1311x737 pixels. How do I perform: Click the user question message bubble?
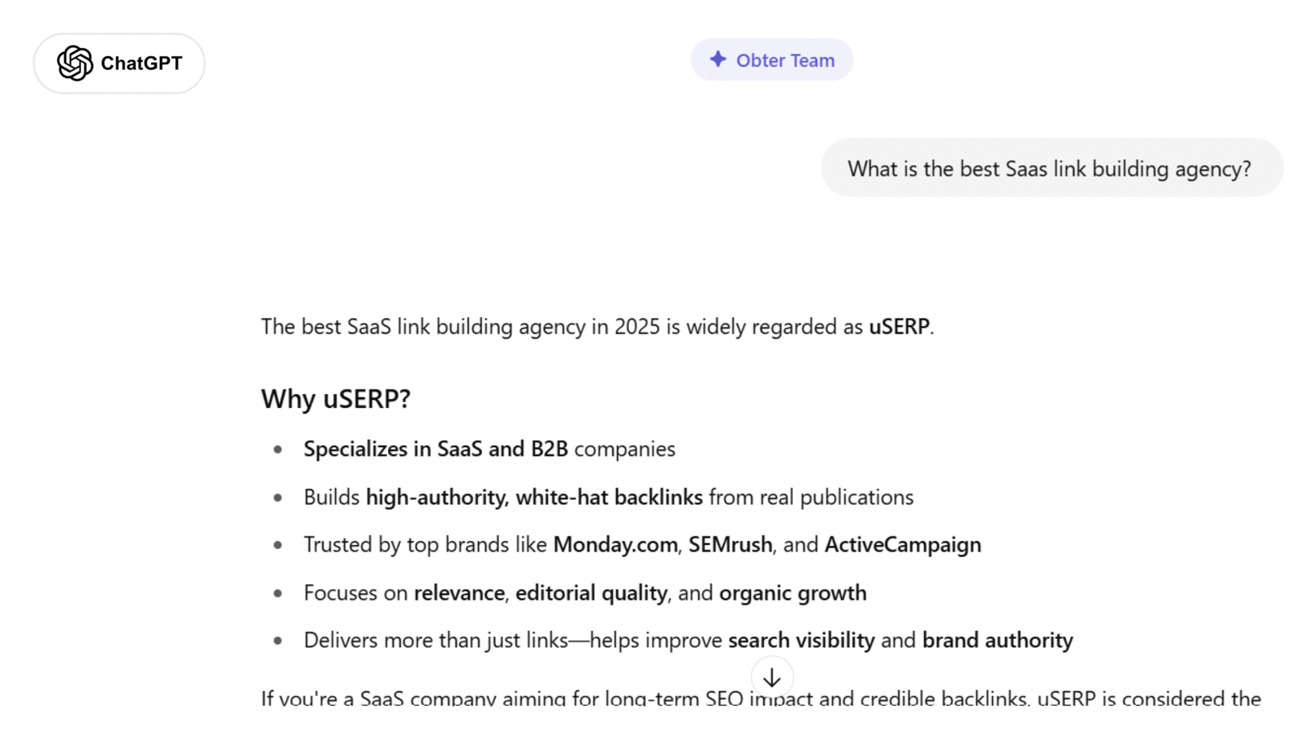point(1051,169)
